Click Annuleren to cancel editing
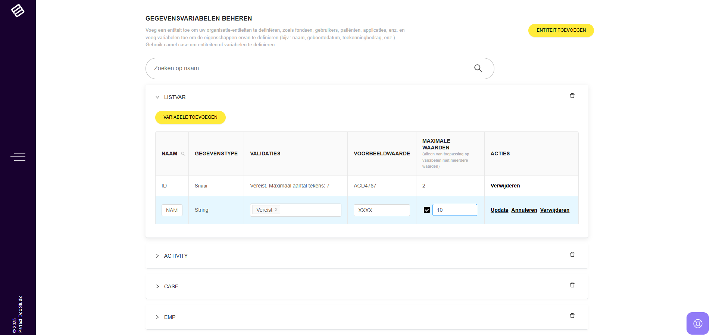This screenshot has width=716, height=335. [524, 210]
